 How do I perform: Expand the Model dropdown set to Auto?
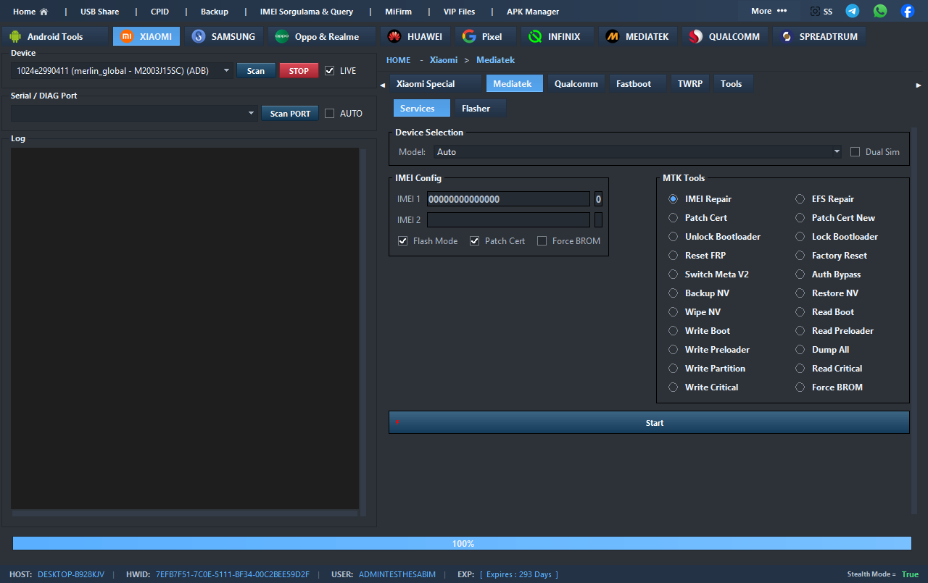tap(837, 152)
